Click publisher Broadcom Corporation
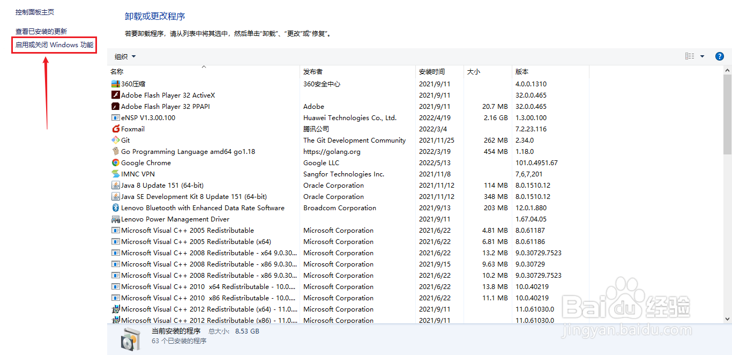This screenshot has width=732, height=355. coord(340,208)
